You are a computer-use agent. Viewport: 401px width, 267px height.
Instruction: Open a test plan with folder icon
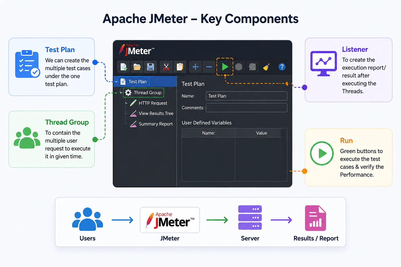point(137,67)
